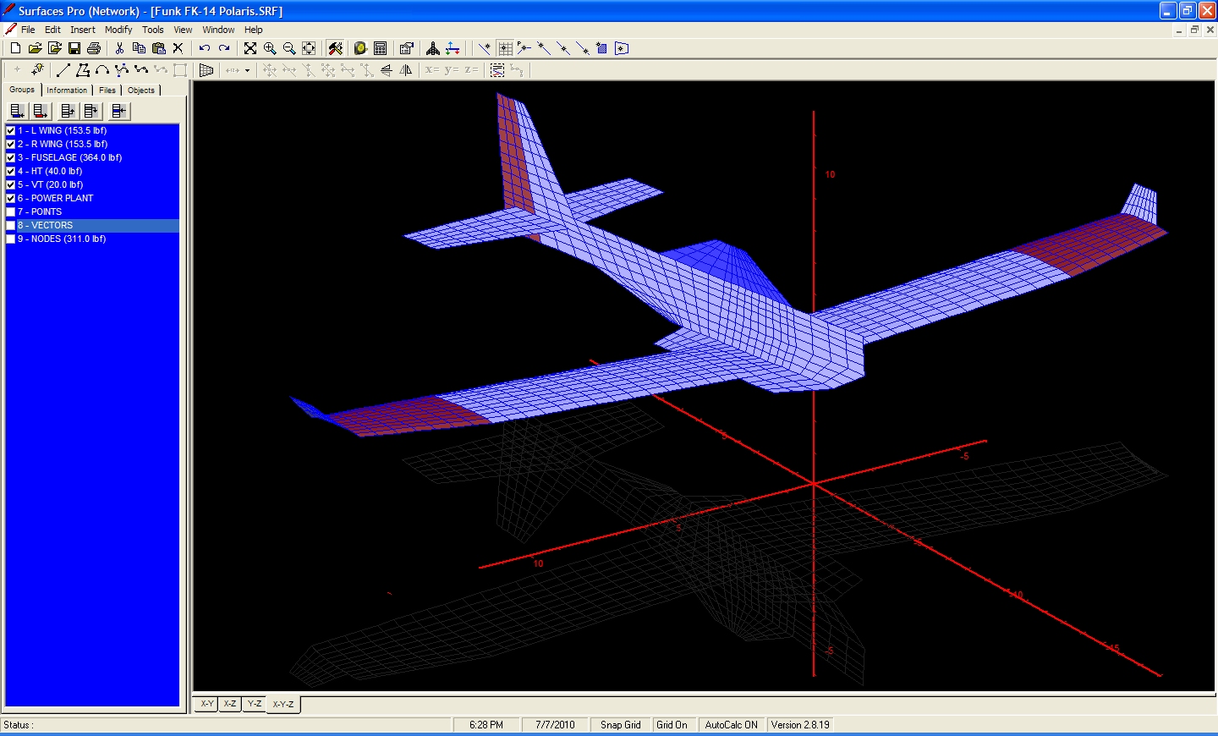Image resolution: width=1218 pixels, height=736 pixels.
Task: Click the coordinate axes icon
Action: point(453,48)
